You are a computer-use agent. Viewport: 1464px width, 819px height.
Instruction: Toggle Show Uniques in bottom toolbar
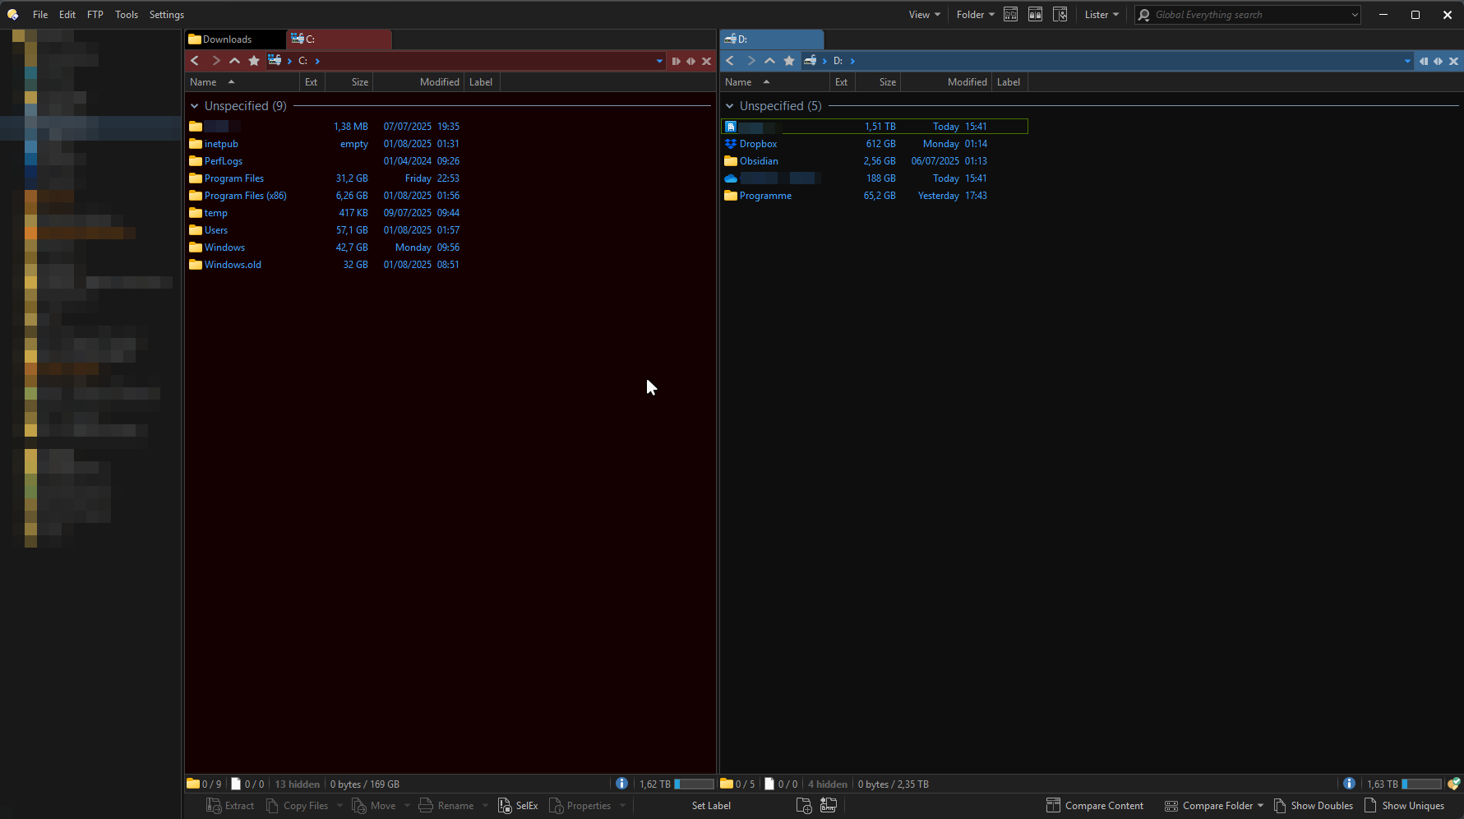[1404, 806]
